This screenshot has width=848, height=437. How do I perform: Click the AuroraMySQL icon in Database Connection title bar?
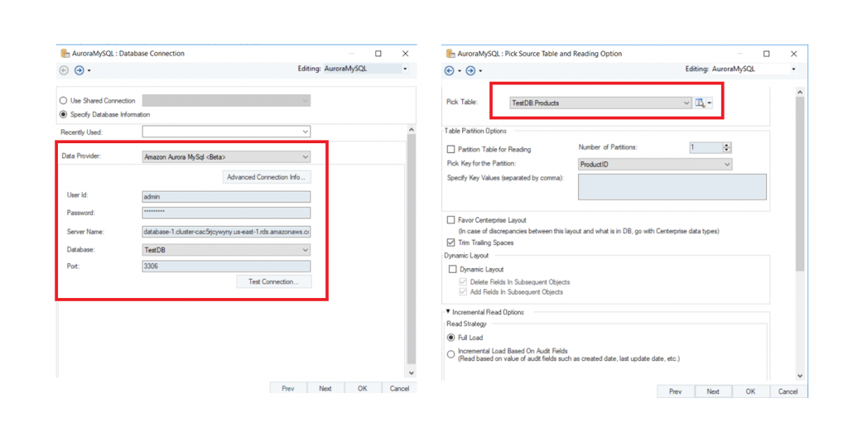pos(65,54)
